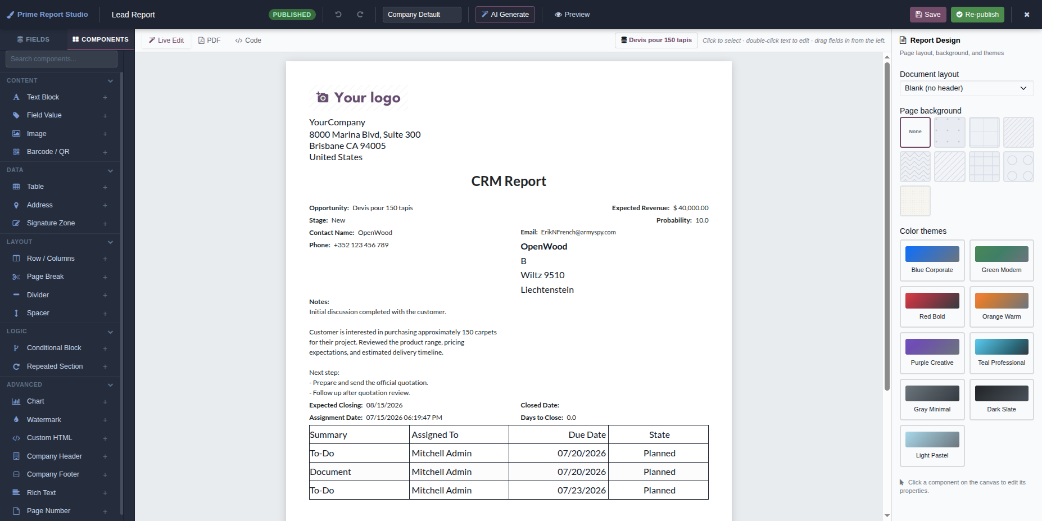
Task: Apply the Teal Professional color theme
Action: coord(1001,353)
